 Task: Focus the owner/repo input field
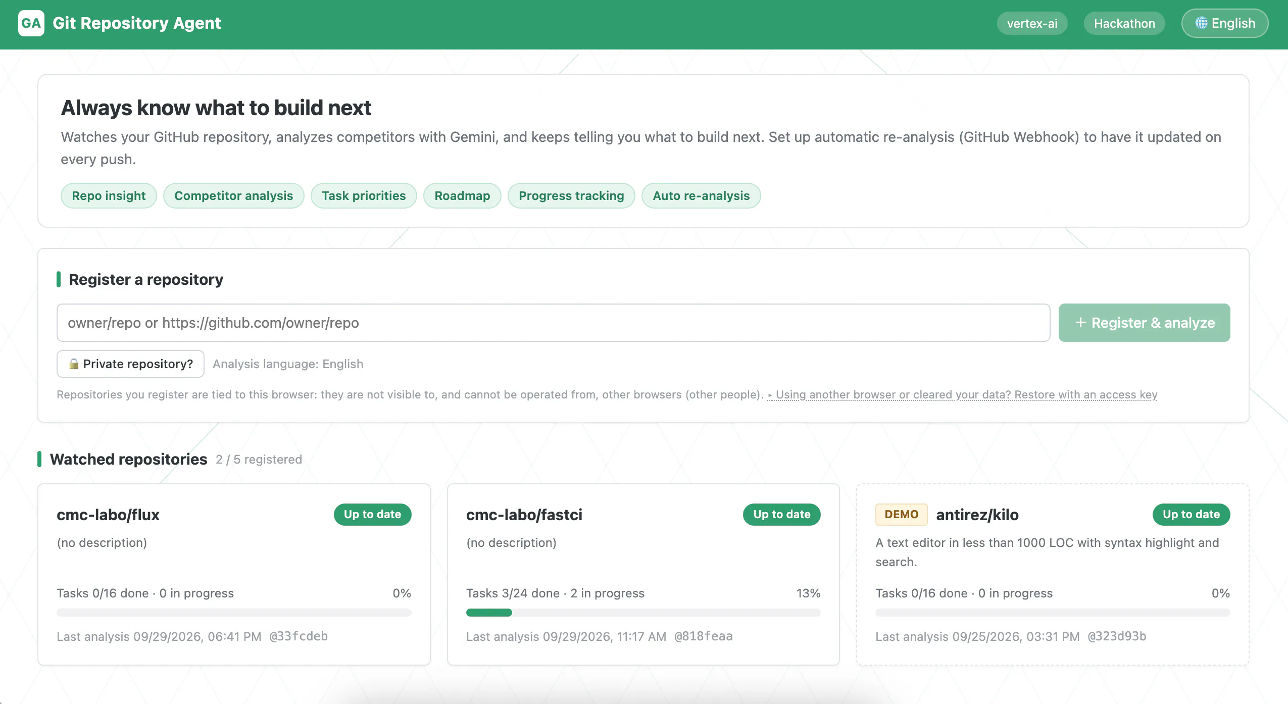coord(553,323)
